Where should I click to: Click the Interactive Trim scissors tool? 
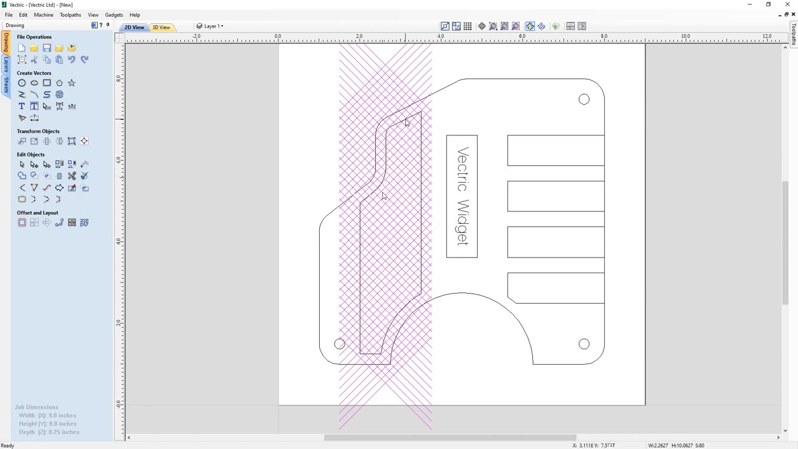(x=72, y=176)
